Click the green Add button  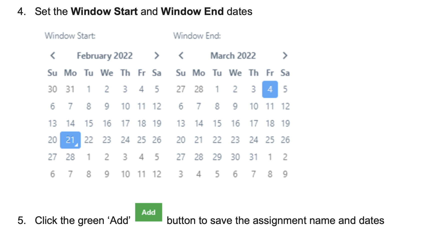point(148,212)
